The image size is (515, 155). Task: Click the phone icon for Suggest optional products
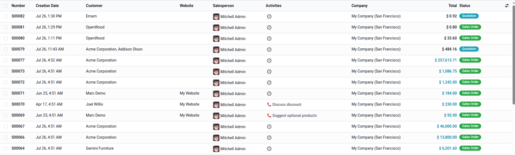tap(269, 116)
